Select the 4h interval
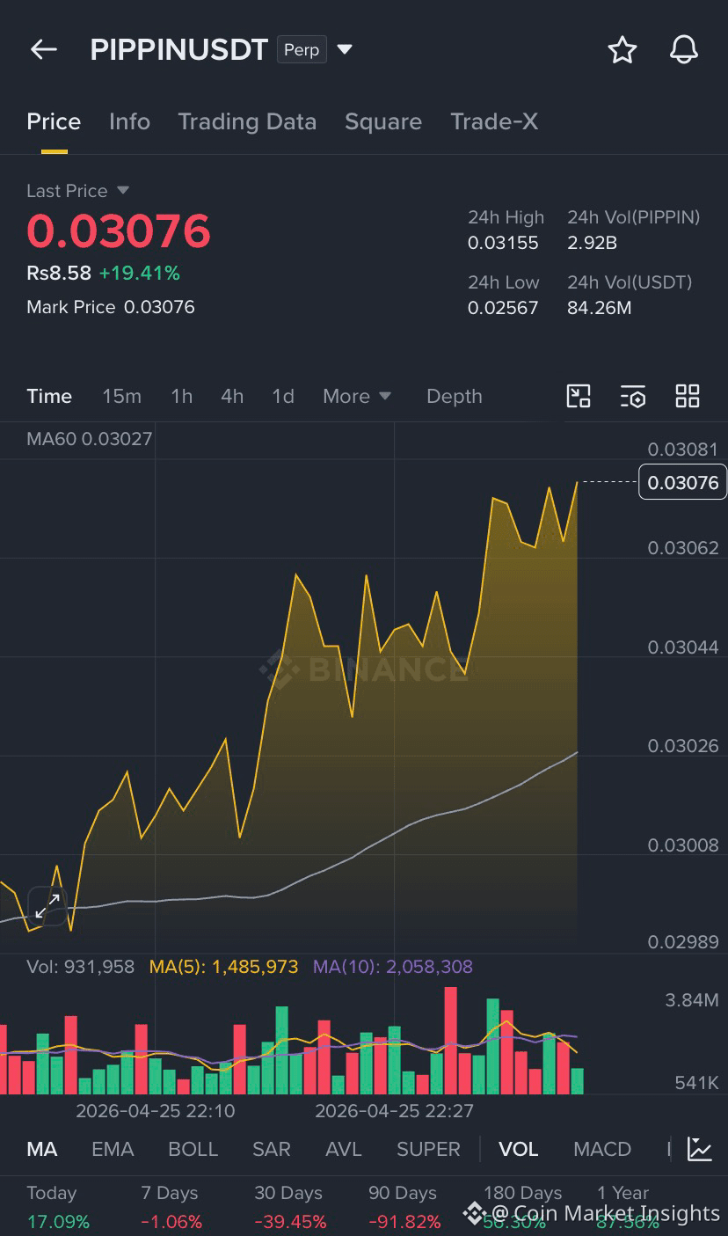Image resolution: width=728 pixels, height=1236 pixels. click(x=232, y=396)
